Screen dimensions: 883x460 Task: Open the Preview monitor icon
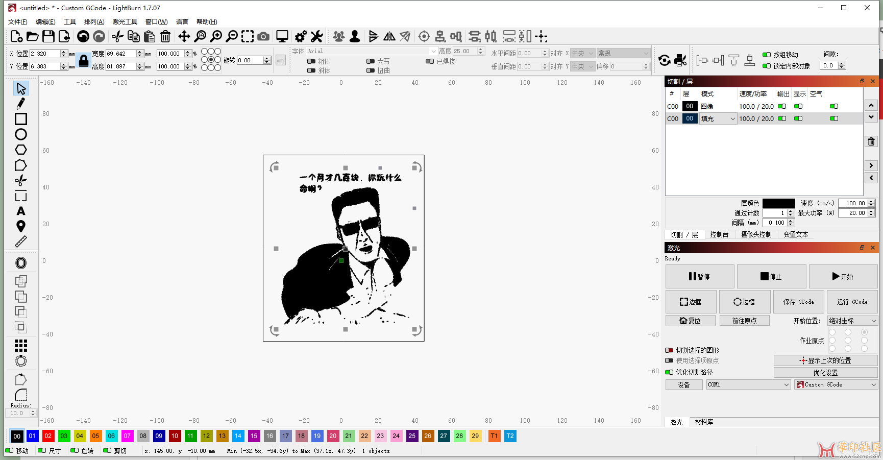(282, 36)
